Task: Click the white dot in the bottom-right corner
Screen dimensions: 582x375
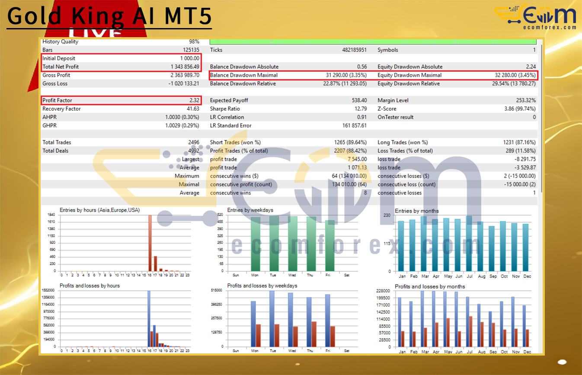Action: pos(562,362)
